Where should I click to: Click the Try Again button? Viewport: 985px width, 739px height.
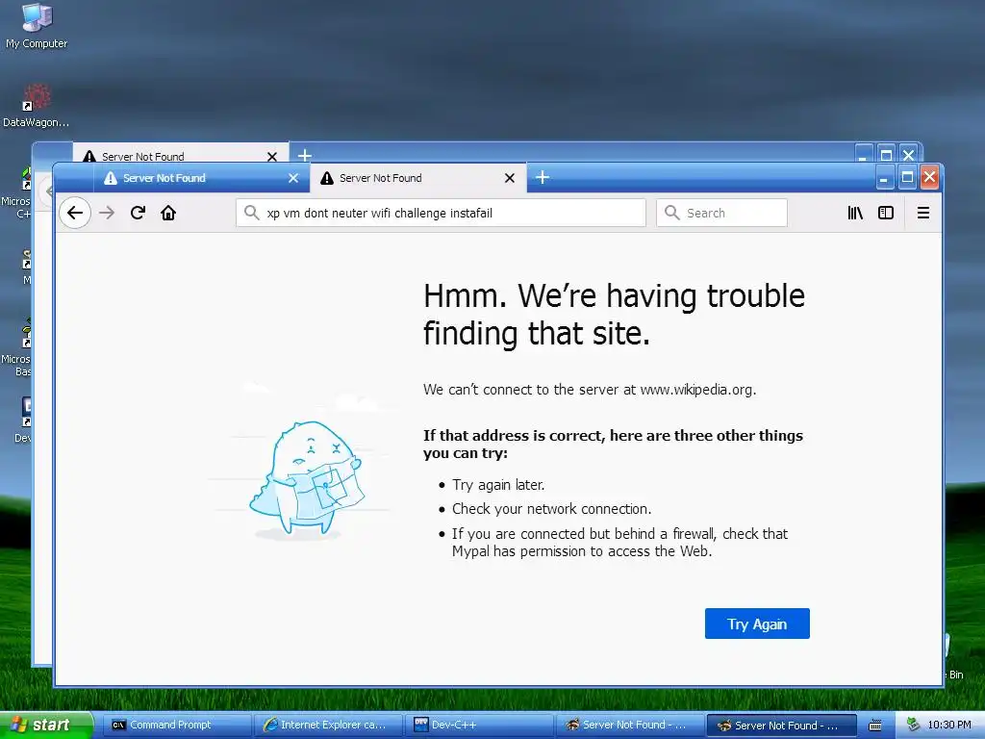pos(757,624)
